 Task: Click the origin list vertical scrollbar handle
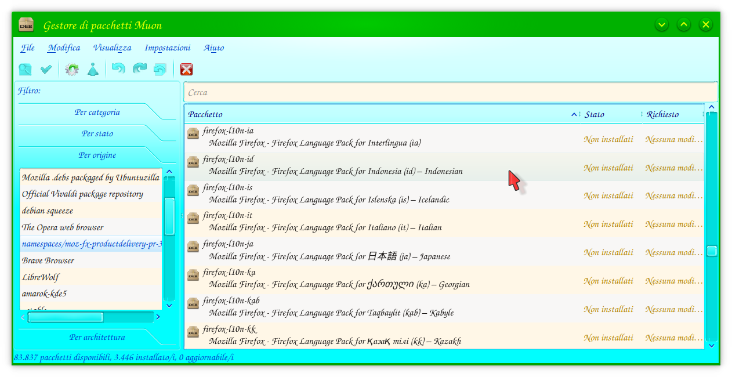169,216
